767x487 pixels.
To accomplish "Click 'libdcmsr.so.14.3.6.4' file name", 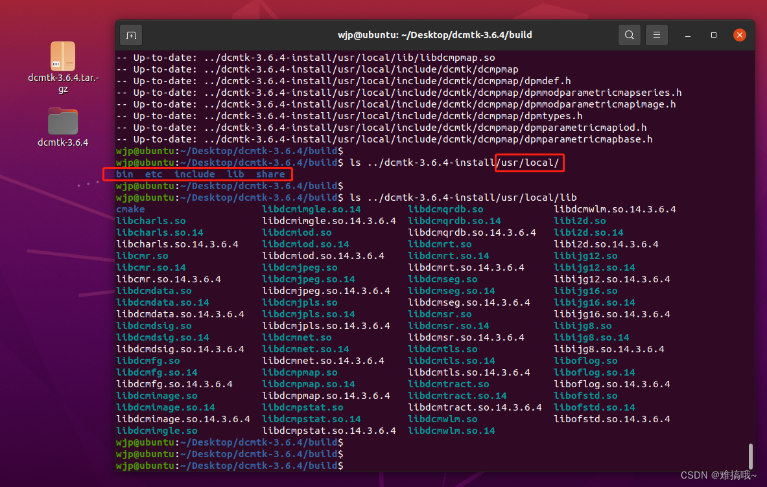I will pyautogui.click(x=466, y=337).
